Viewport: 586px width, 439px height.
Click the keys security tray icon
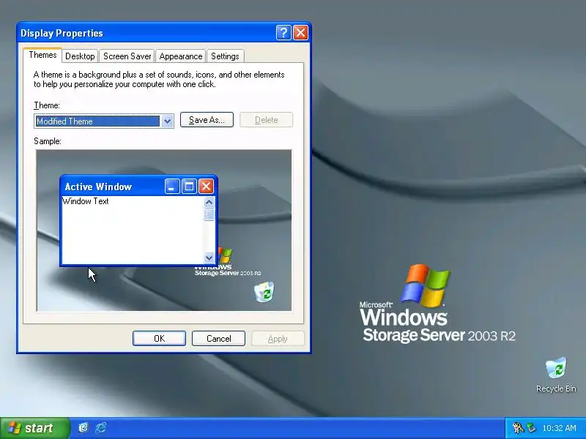pos(518,428)
